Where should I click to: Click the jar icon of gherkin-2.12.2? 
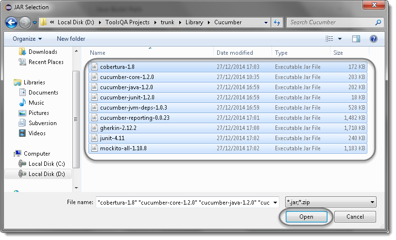94,128
